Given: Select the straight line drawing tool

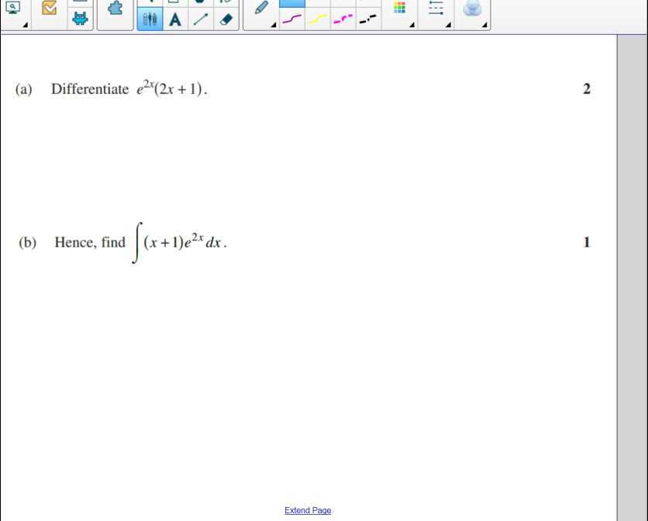Looking at the screenshot, I should coord(200,19).
